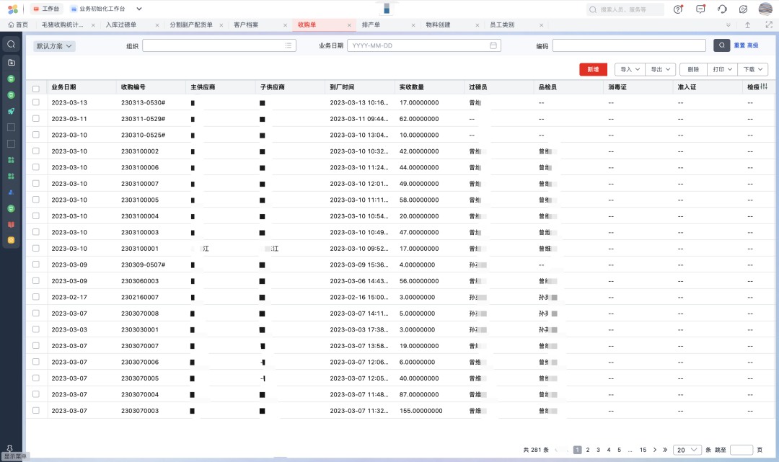Image resolution: width=779 pixels, height=462 pixels.
Task: Go to page 2
Action: click(x=588, y=450)
